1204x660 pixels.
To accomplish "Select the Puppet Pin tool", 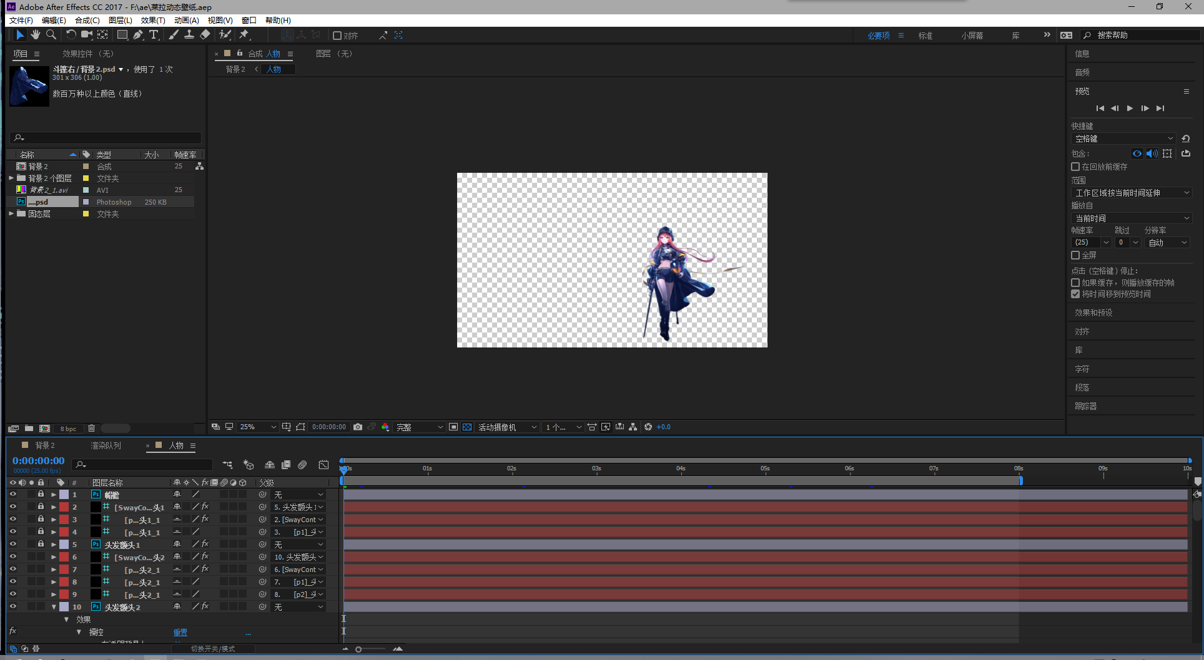I will coord(245,35).
